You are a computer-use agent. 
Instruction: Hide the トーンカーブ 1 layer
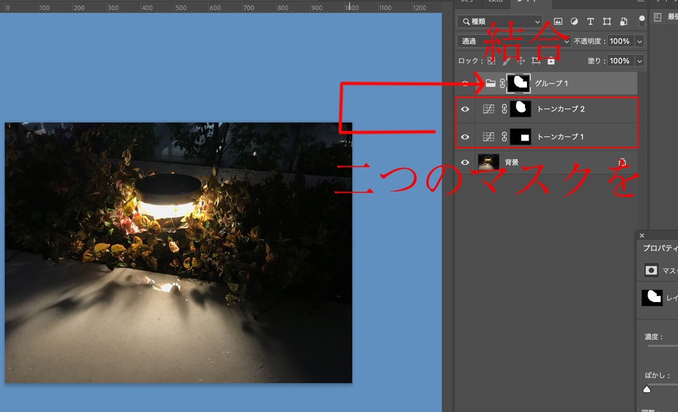point(465,136)
